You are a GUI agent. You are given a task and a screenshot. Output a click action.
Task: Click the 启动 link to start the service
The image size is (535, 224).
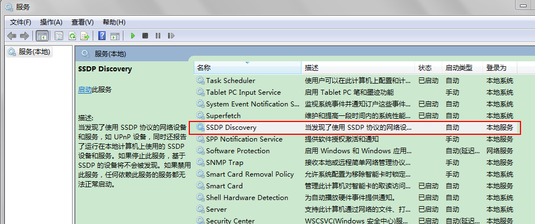[85, 90]
